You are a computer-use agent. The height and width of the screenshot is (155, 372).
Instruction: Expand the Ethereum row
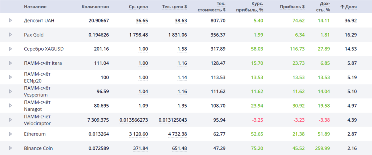coord(11,134)
